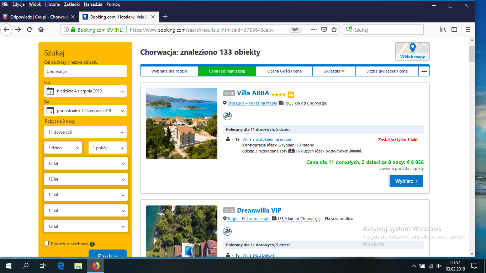486x273 pixels.
Task: Toggle the Firefox sidebar icon
Action: pyautogui.click(x=454, y=30)
